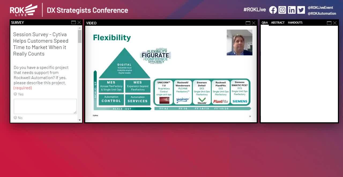Switch to the Abstract tab
Viewport: 343px width, 177px height.
pos(278,23)
